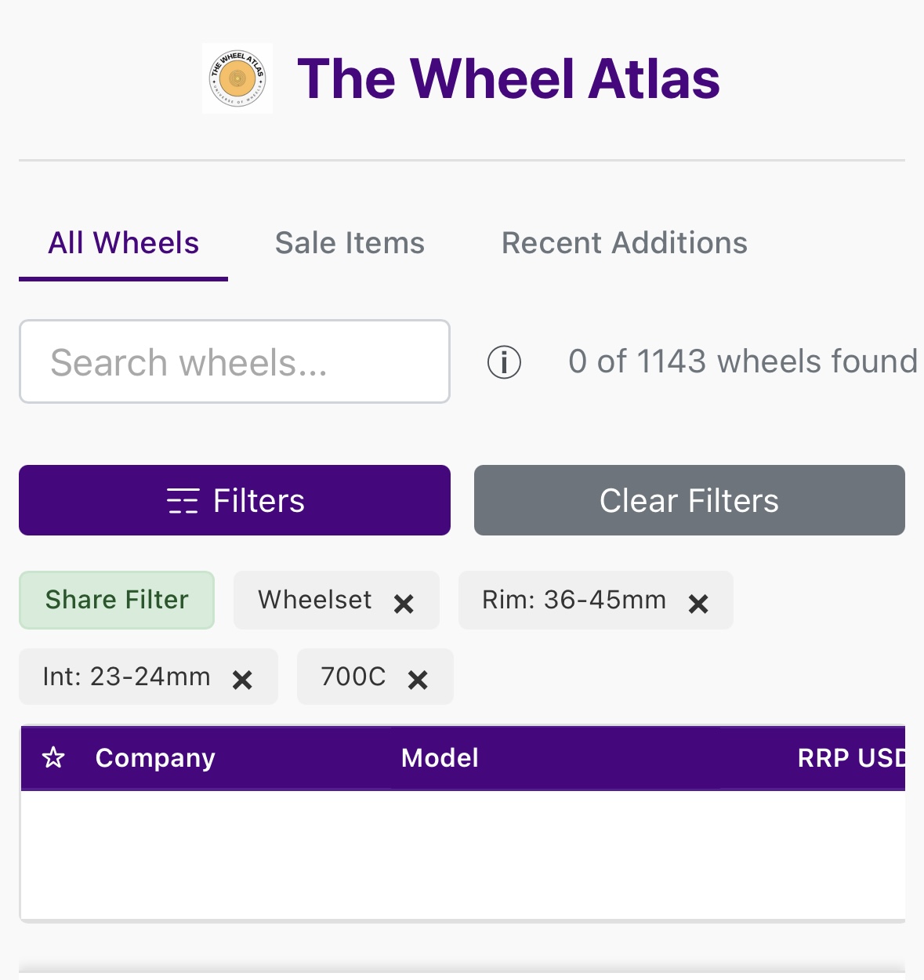This screenshot has width=924, height=980.
Task: Click the Wheelset filter chip label
Action: (x=315, y=600)
